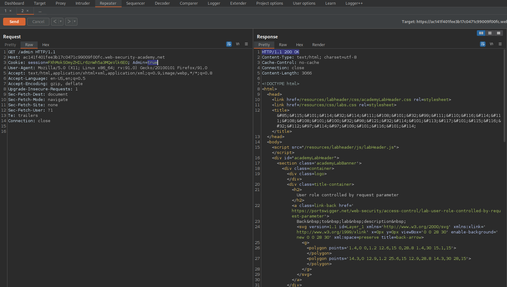This screenshot has width=507, height=287.
Task: Select top-bottom split layout icon
Action: [490, 33]
